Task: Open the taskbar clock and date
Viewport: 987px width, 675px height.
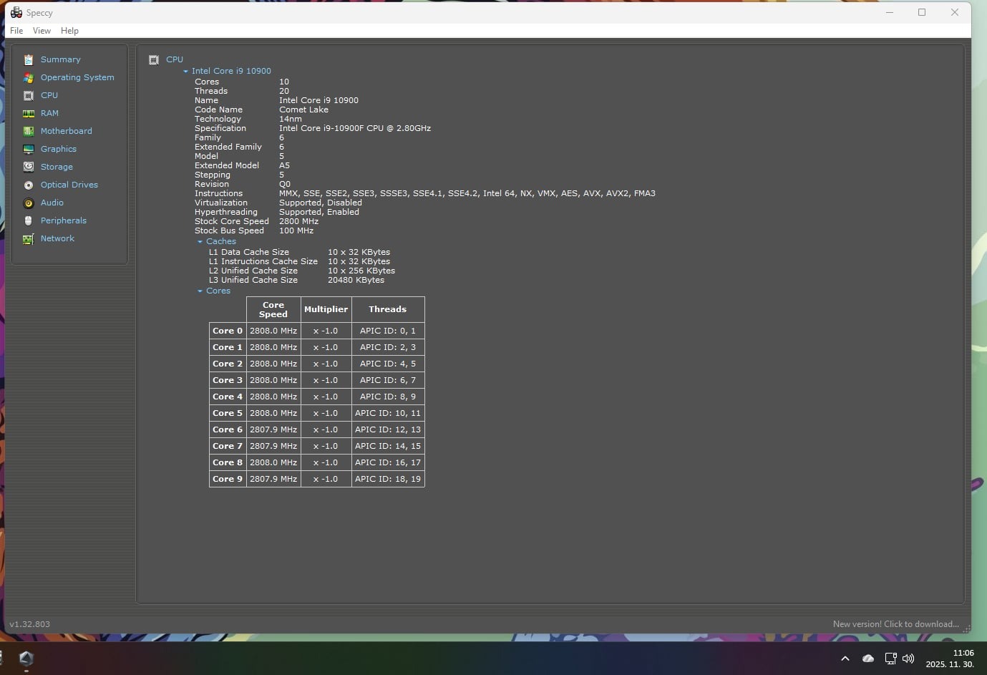Action: coord(950,659)
